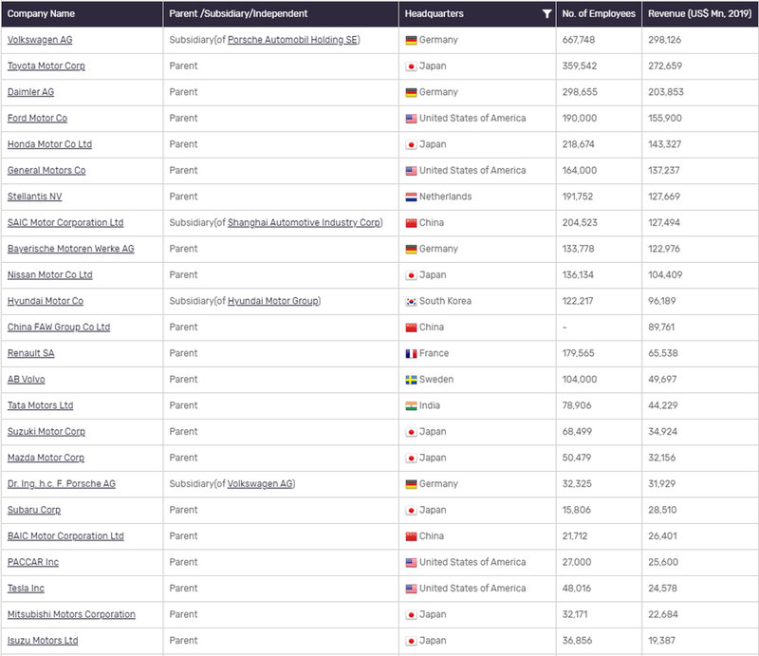Viewport: 759px width, 656px height.
Task: Open General Motors Co link
Action: (46, 171)
